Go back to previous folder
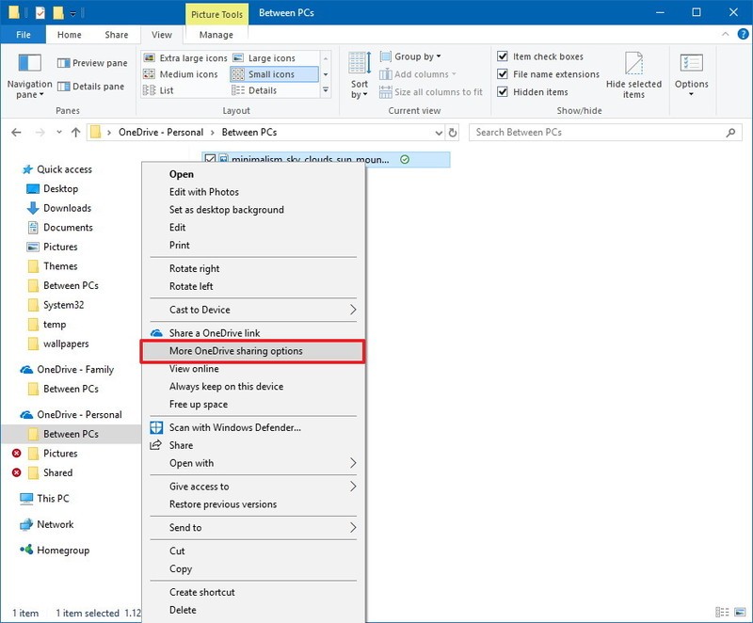 [16, 132]
